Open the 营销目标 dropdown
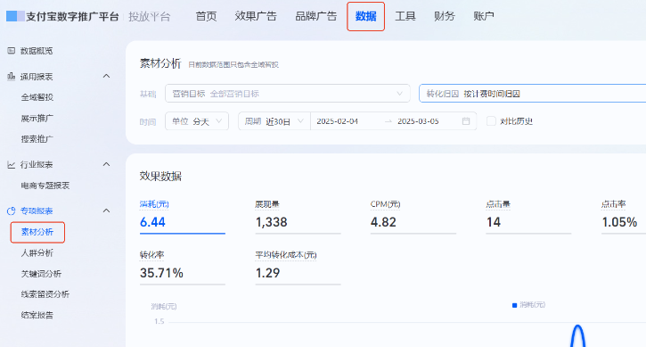The width and height of the screenshot is (646, 347). [288, 94]
